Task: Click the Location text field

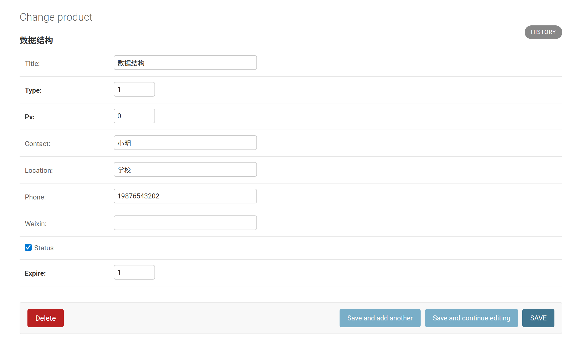Action: pyautogui.click(x=185, y=170)
